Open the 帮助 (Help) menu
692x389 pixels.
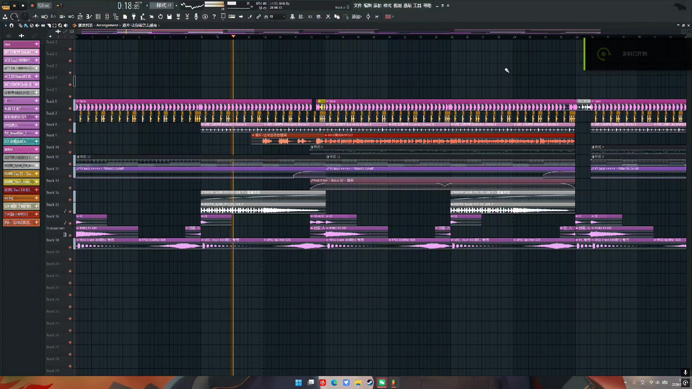point(427,6)
